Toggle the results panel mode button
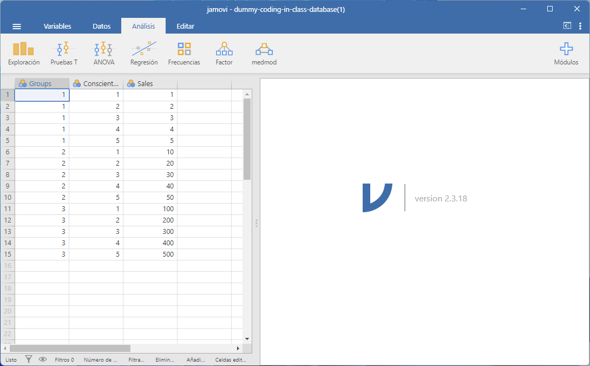590x366 pixels. [x=567, y=25]
